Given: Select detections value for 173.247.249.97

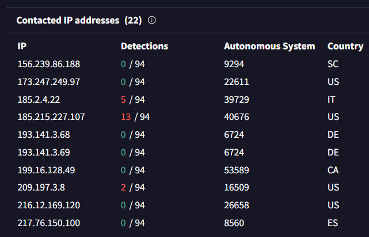Looking at the screenshot, I should [133, 82].
